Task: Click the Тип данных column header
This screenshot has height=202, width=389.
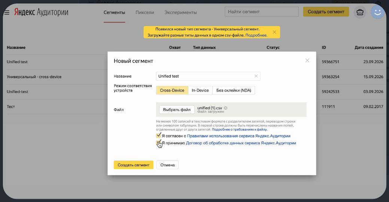Action: click(204, 47)
